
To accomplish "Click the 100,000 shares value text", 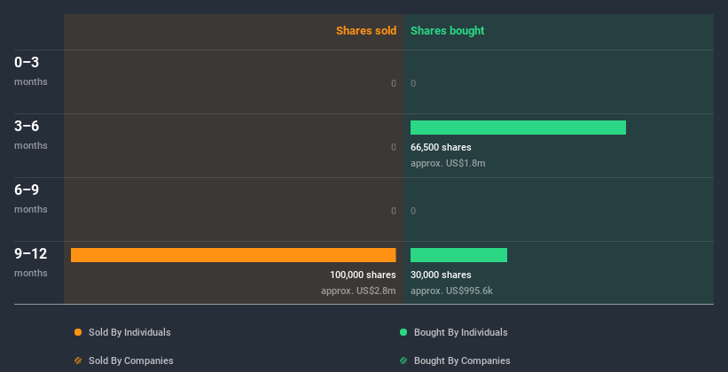I will click(x=363, y=275).
